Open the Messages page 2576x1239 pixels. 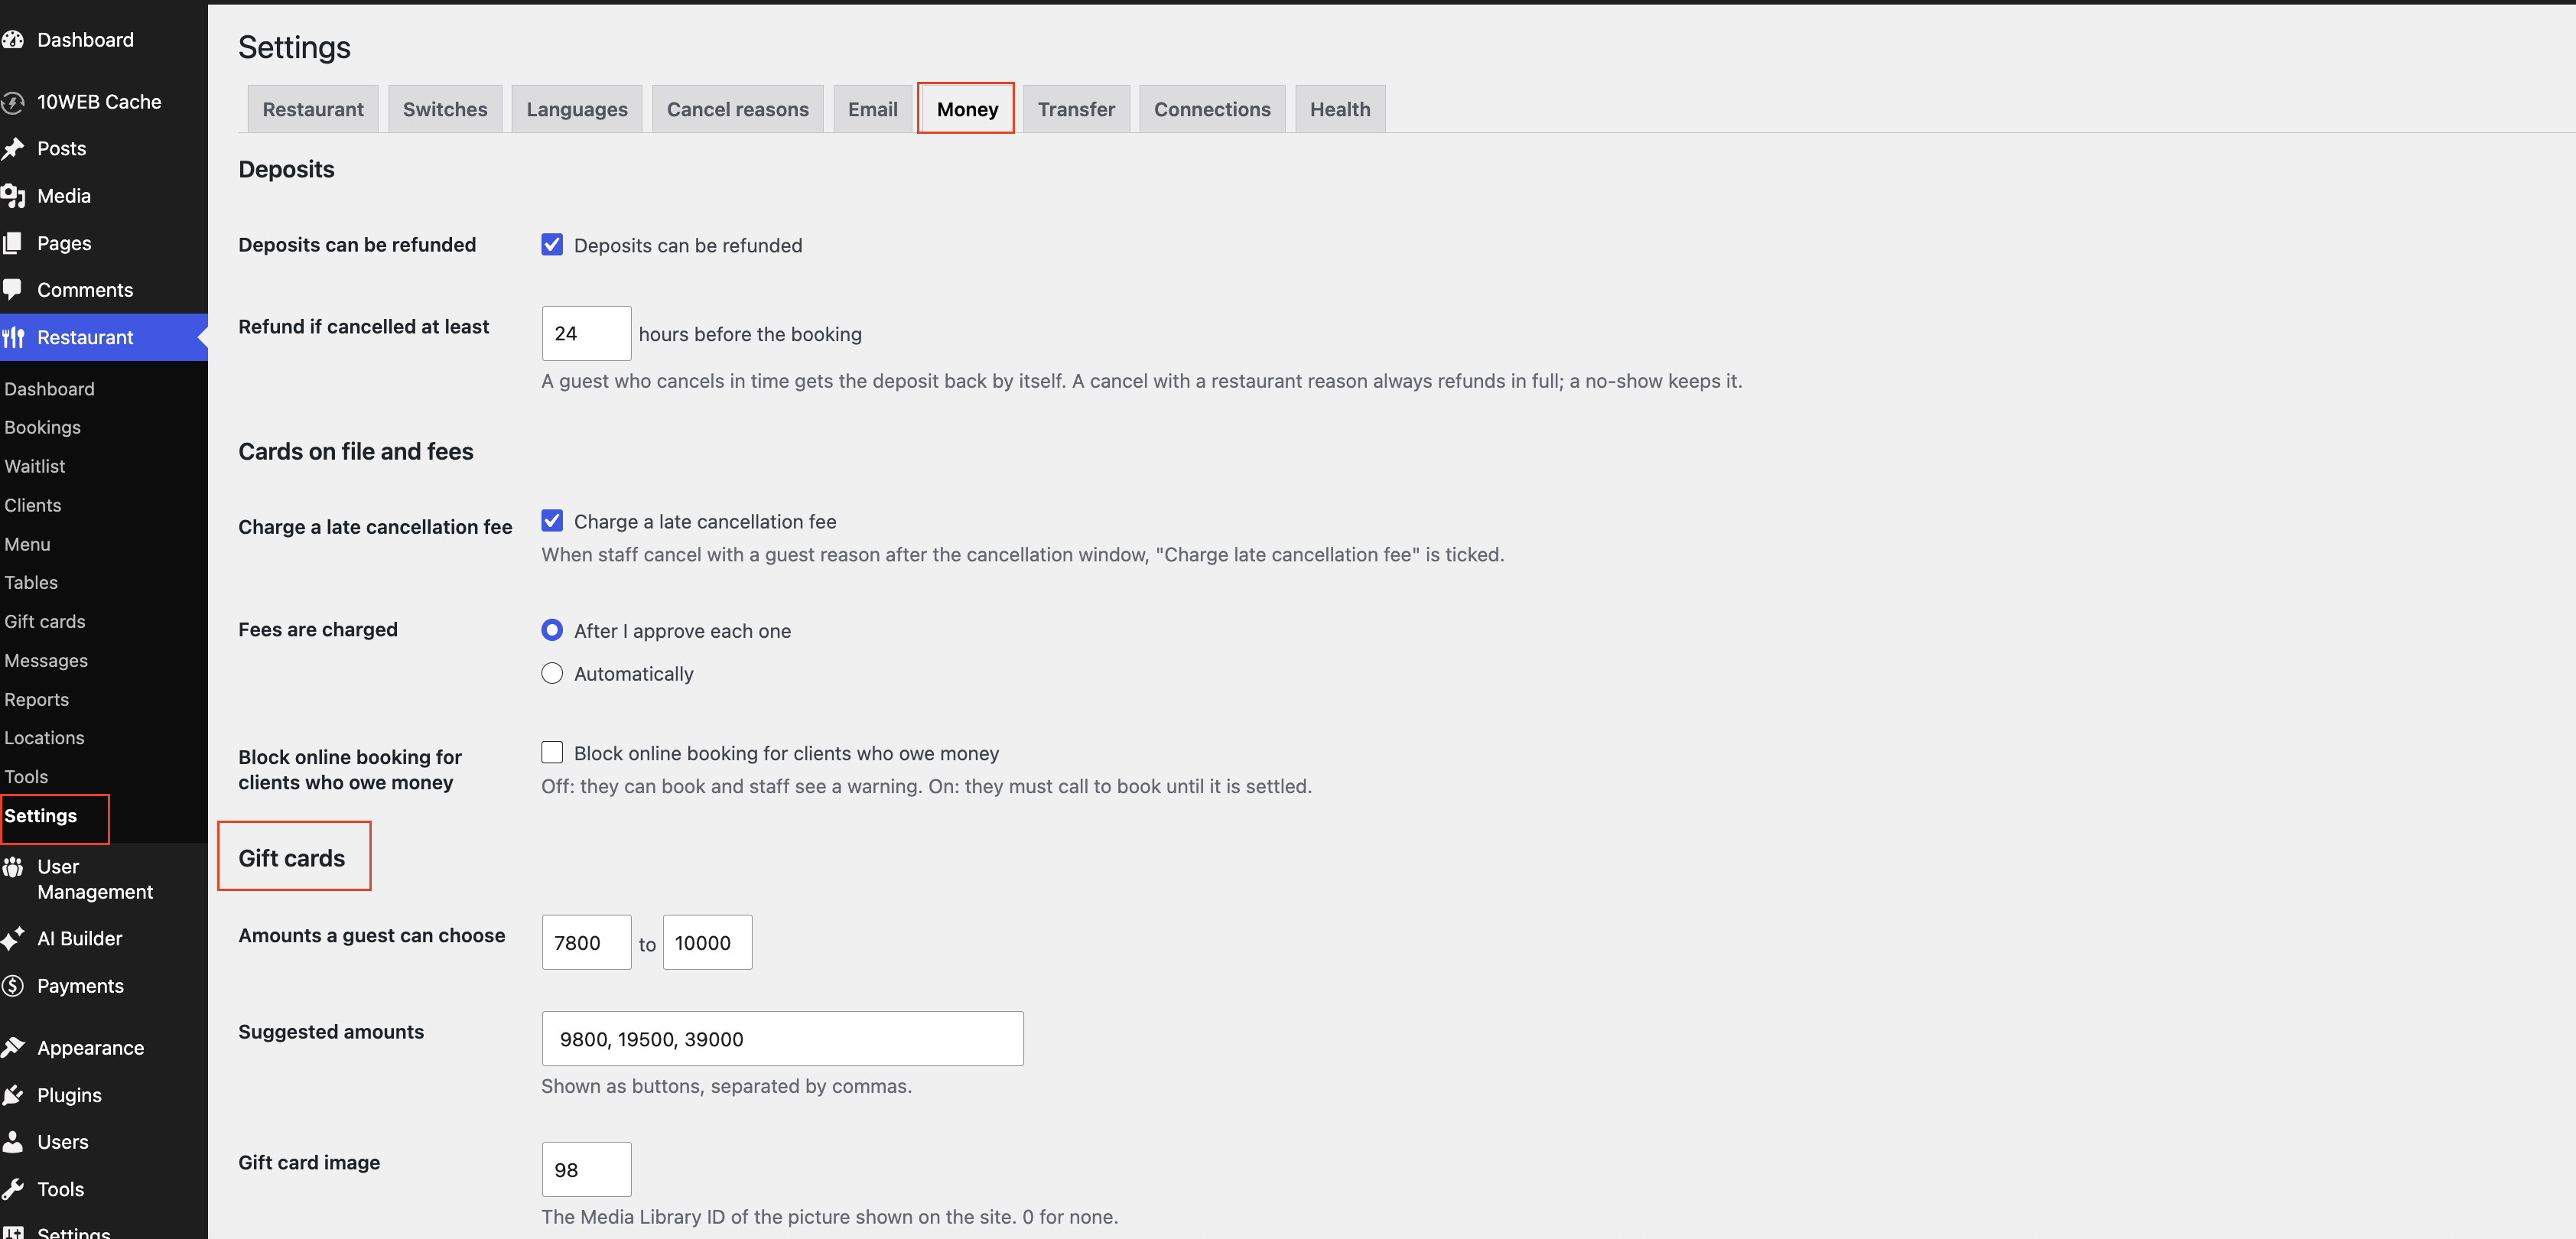click(46, 660)
